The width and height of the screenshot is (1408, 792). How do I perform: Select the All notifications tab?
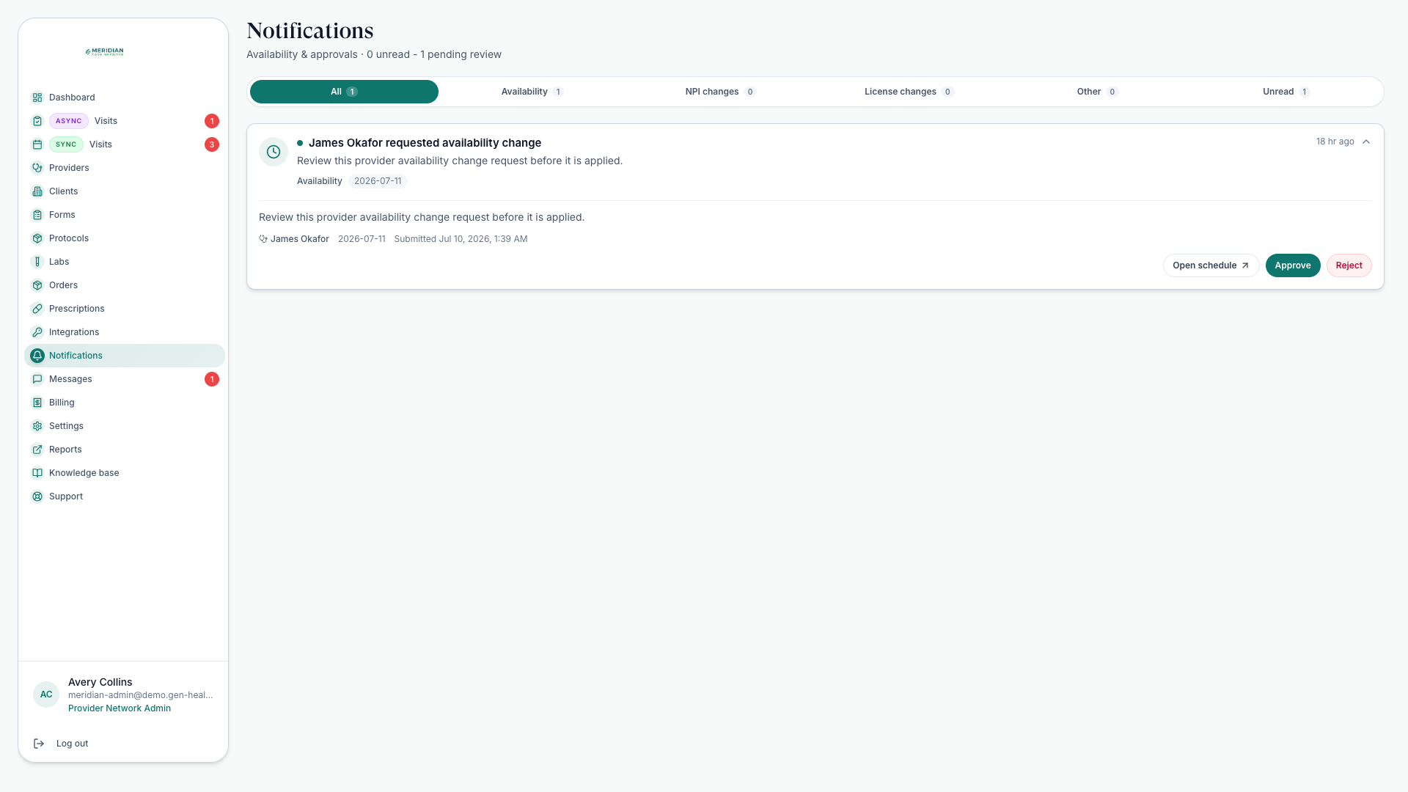344,92
